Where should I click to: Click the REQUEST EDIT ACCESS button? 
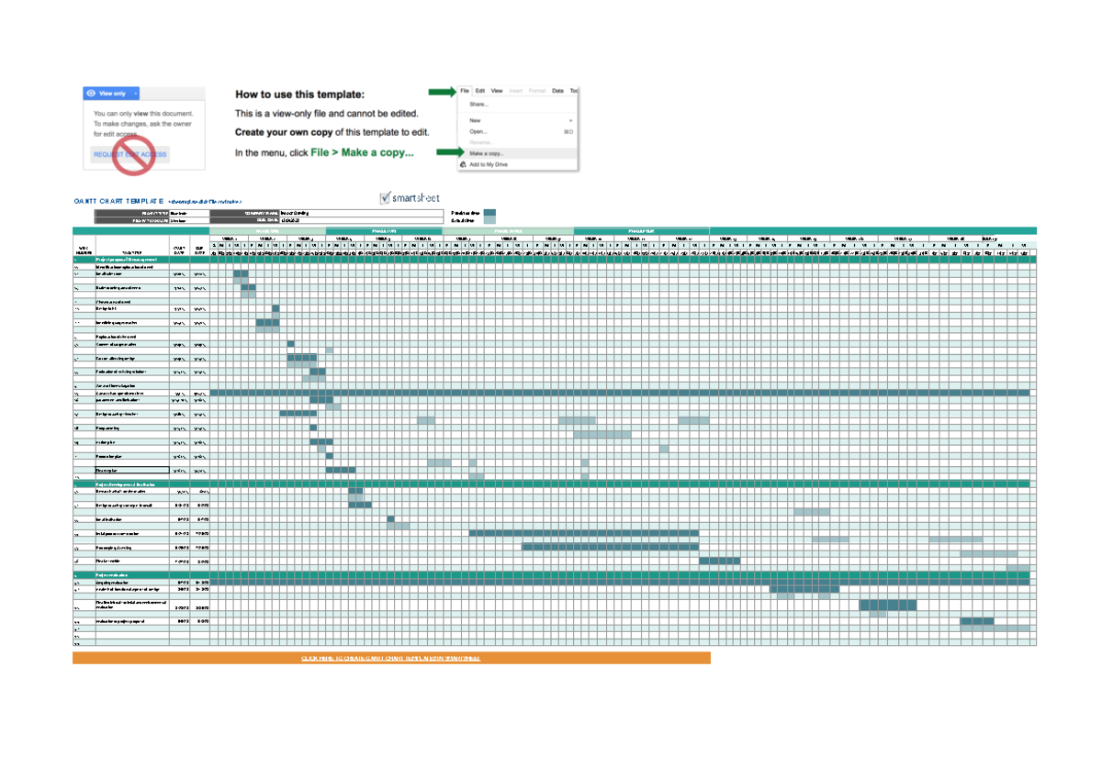point(103,154)
